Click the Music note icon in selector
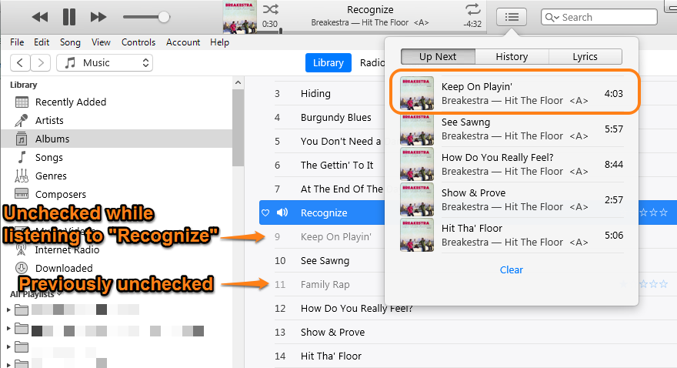The height and width of the screenshot is (368, 677). click(x=69, y=62)
